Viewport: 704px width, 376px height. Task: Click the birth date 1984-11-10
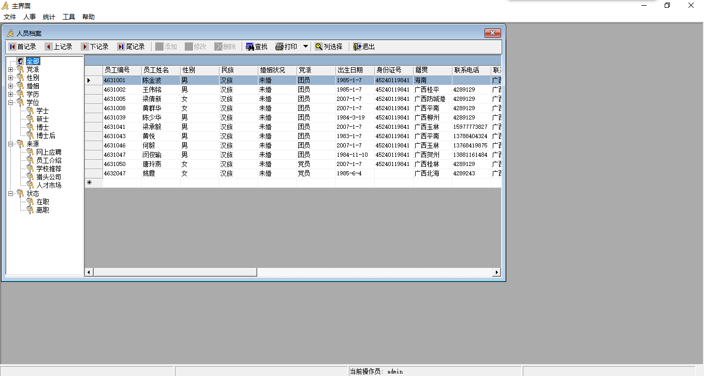[x=355, y=155]
